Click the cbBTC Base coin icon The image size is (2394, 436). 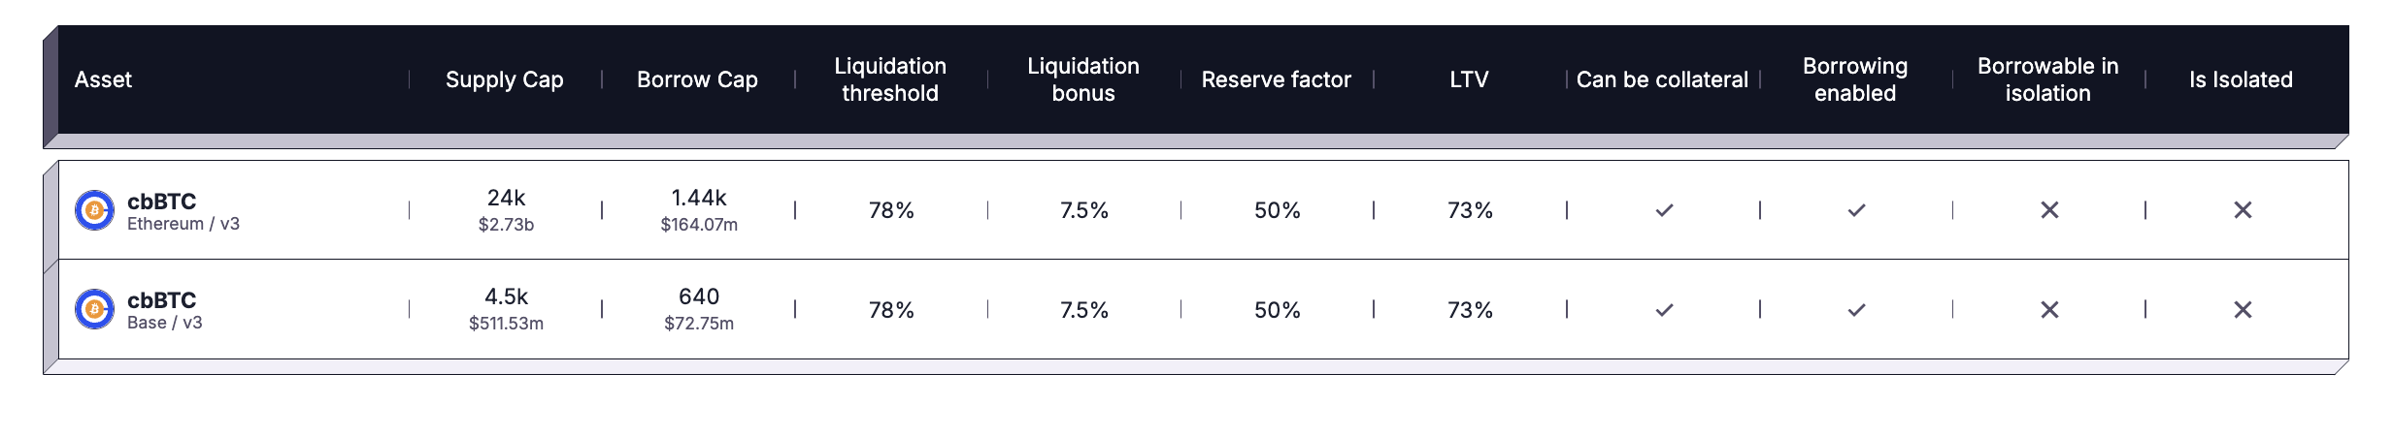pyautogui.click(x=94, y=309)
